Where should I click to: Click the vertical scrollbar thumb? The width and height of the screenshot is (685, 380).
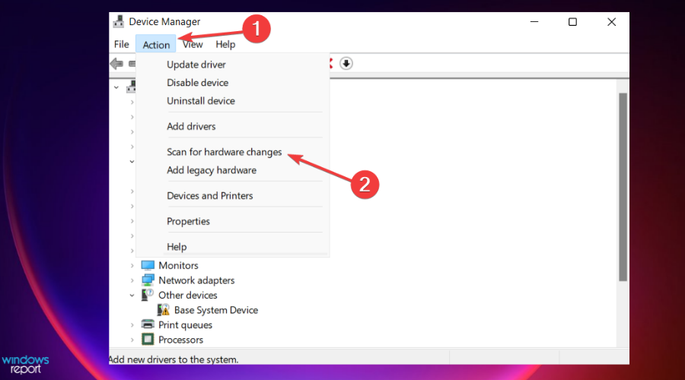coord(623,187)
